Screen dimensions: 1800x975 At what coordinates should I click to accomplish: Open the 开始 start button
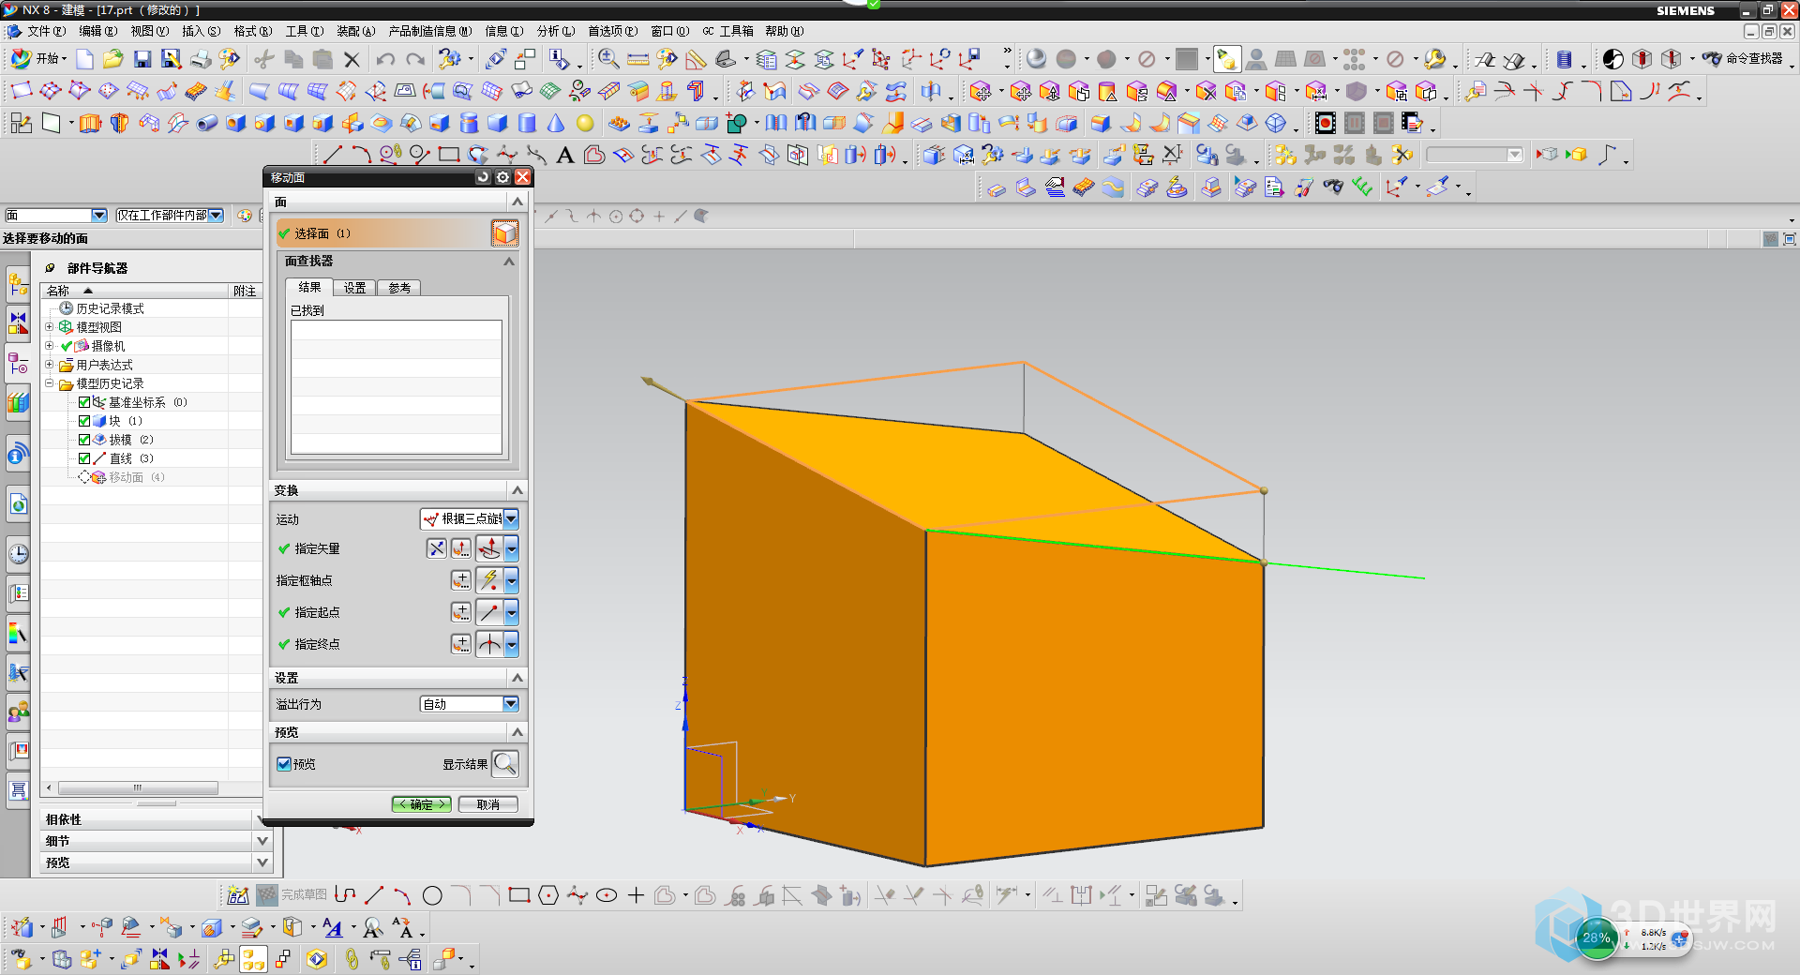coord(38,59)
